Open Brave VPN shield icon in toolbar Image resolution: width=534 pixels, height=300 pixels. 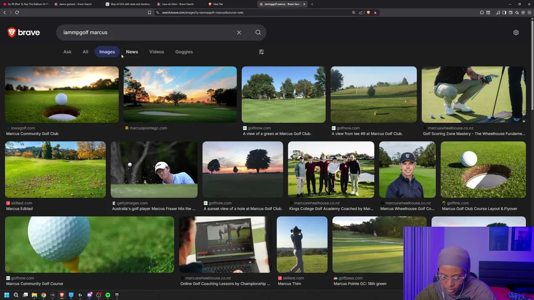[523, 12]
